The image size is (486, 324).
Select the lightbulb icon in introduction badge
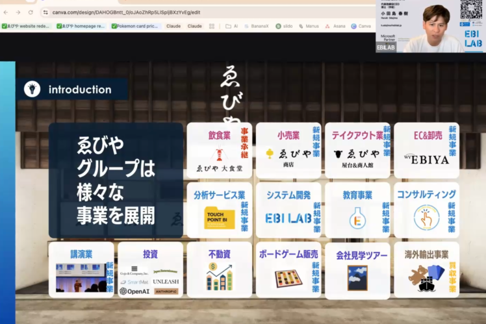pos(32,89)
